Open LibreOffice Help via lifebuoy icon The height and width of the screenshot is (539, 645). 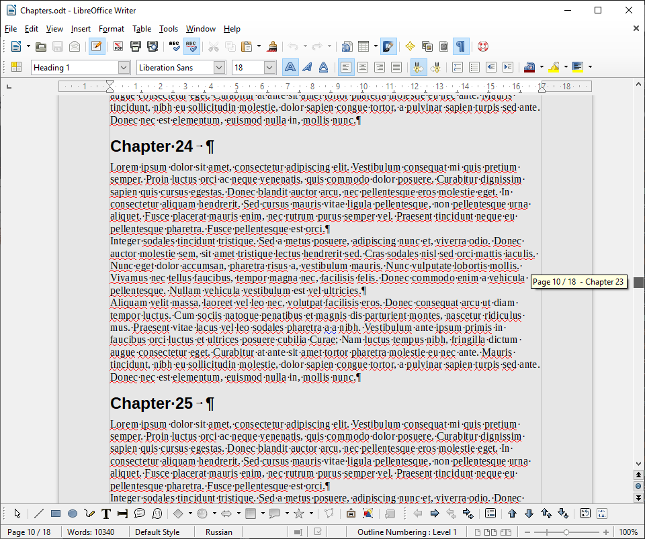(482, 46)
